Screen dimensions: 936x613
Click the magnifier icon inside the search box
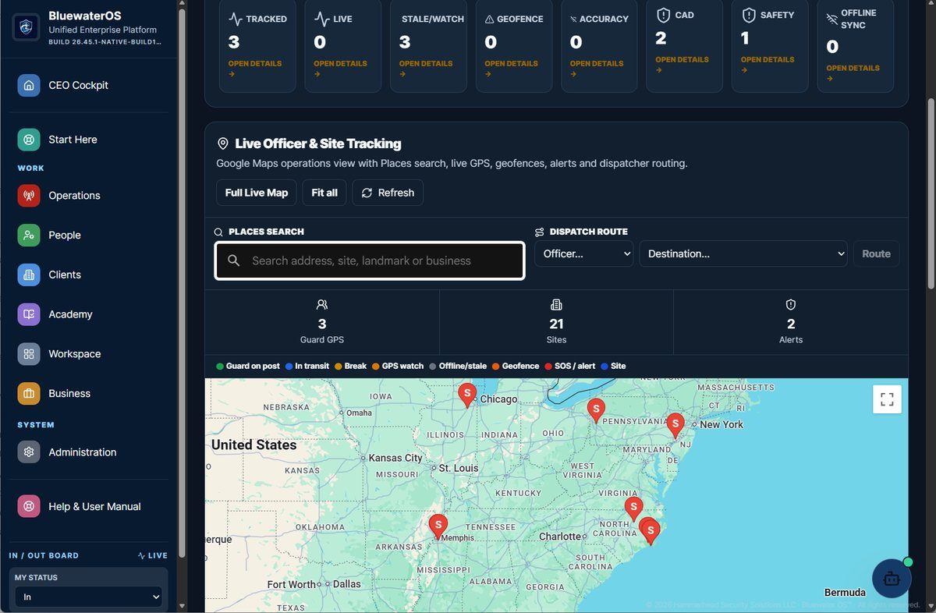233,260
